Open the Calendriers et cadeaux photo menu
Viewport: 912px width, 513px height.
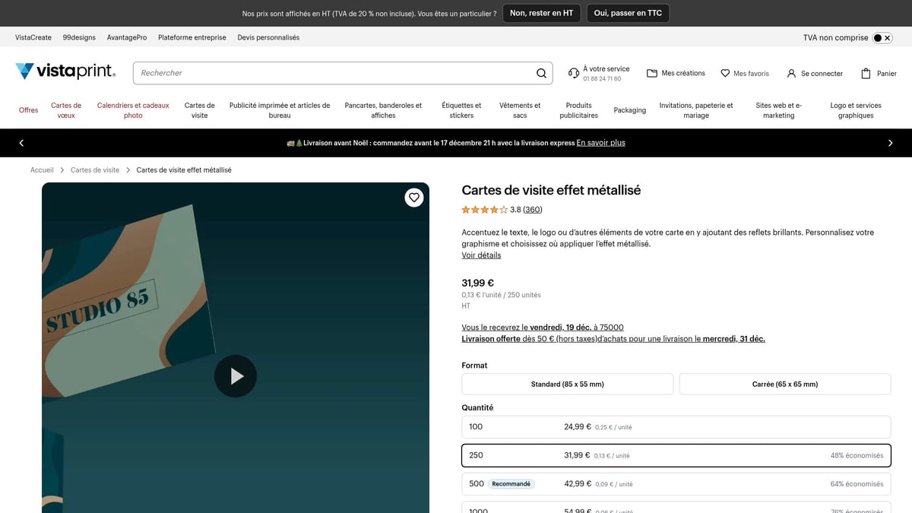[x=132, y=110]
